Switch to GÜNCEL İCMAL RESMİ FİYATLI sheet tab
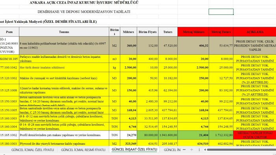This screenshot has width=276, height=155. click(x=83, y=150)
